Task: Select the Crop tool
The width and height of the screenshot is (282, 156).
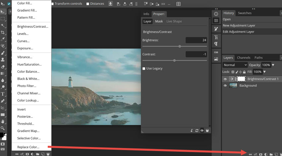Action: click(3, 32)
